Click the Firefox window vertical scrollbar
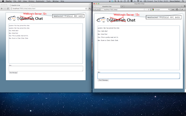The image size is (186, 116). click(185, 50)
